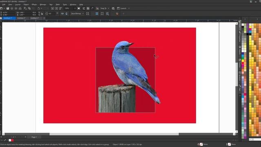The height and width of the screenshot is (147, 261).
Task: Open the Layout menu
Action: click(18, 4)
